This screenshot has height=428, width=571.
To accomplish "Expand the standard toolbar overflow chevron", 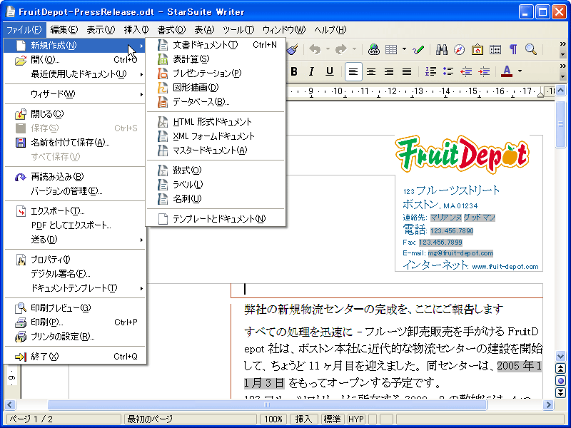I will click(x=563, y=44).
